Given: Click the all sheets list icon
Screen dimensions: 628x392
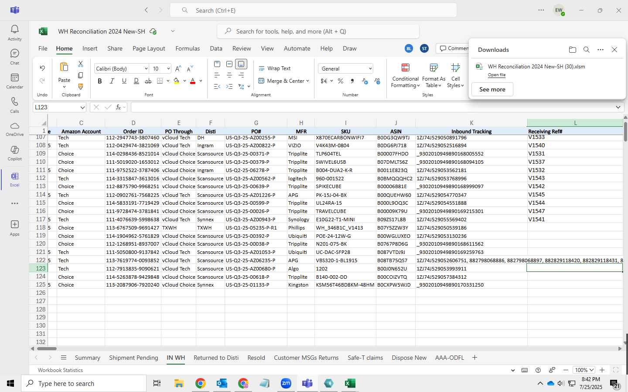Looking at the screenshot, I should pos(64,358).
